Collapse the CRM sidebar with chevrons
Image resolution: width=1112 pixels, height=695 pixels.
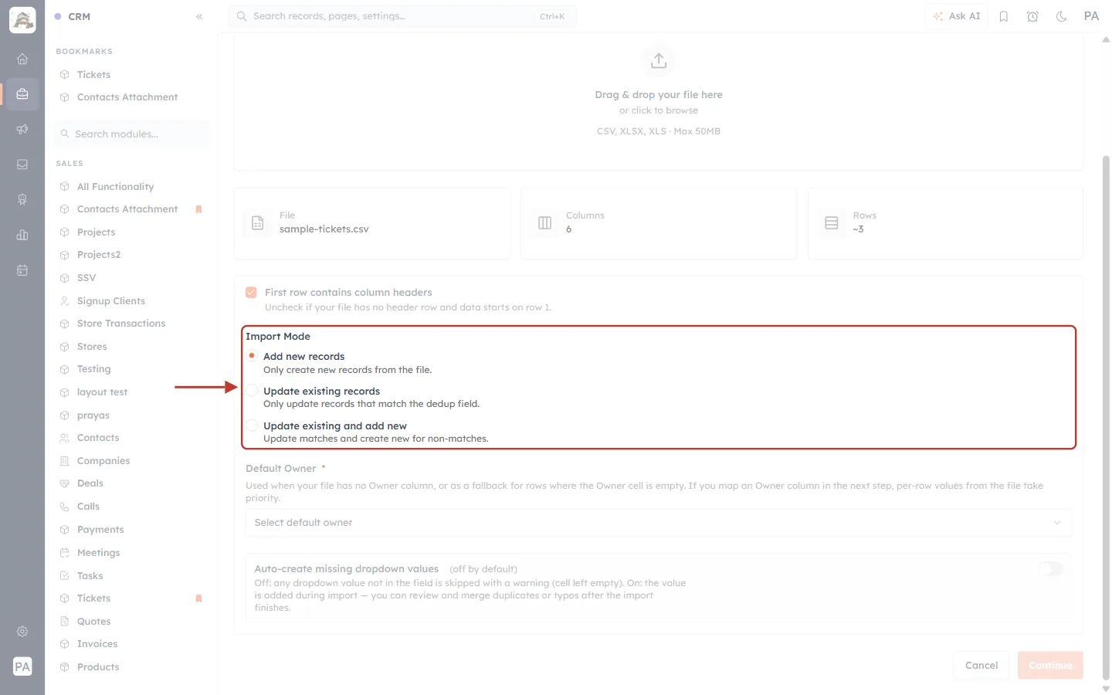(199, 16)
